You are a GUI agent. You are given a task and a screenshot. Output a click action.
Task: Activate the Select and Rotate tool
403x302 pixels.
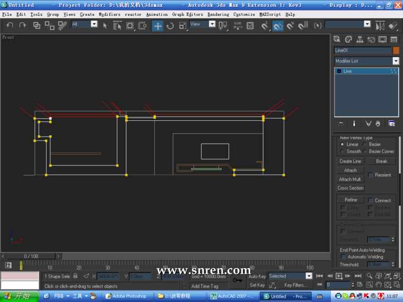coord(170,25)
